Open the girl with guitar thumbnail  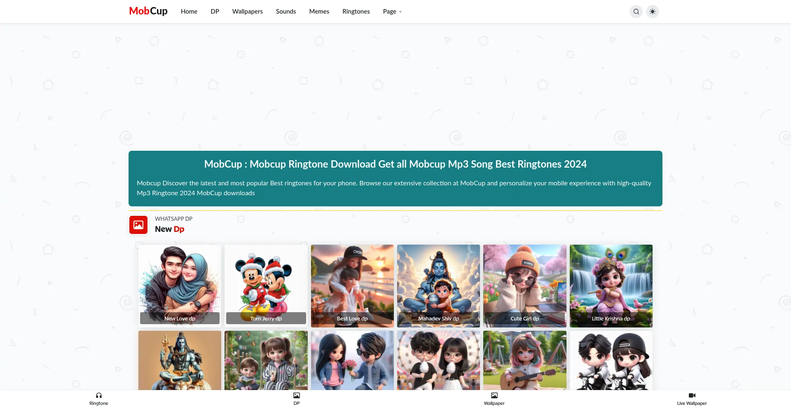pyautogui.click(x=525, y=360)
